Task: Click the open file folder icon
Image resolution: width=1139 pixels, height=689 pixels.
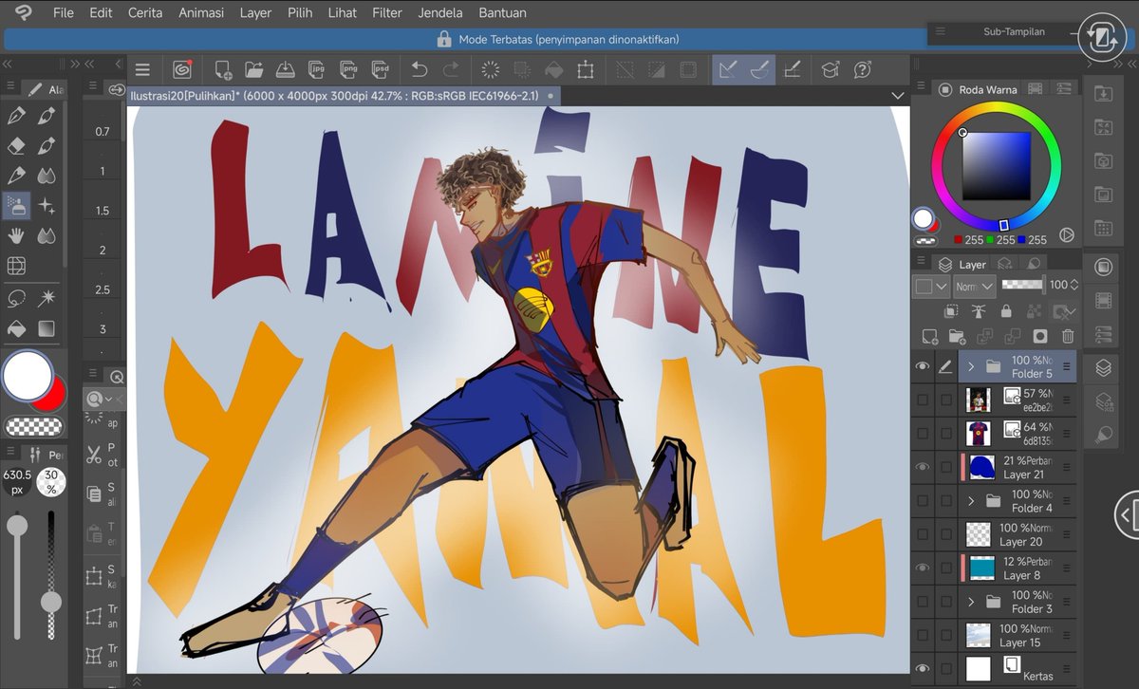Action: (253, 69)
